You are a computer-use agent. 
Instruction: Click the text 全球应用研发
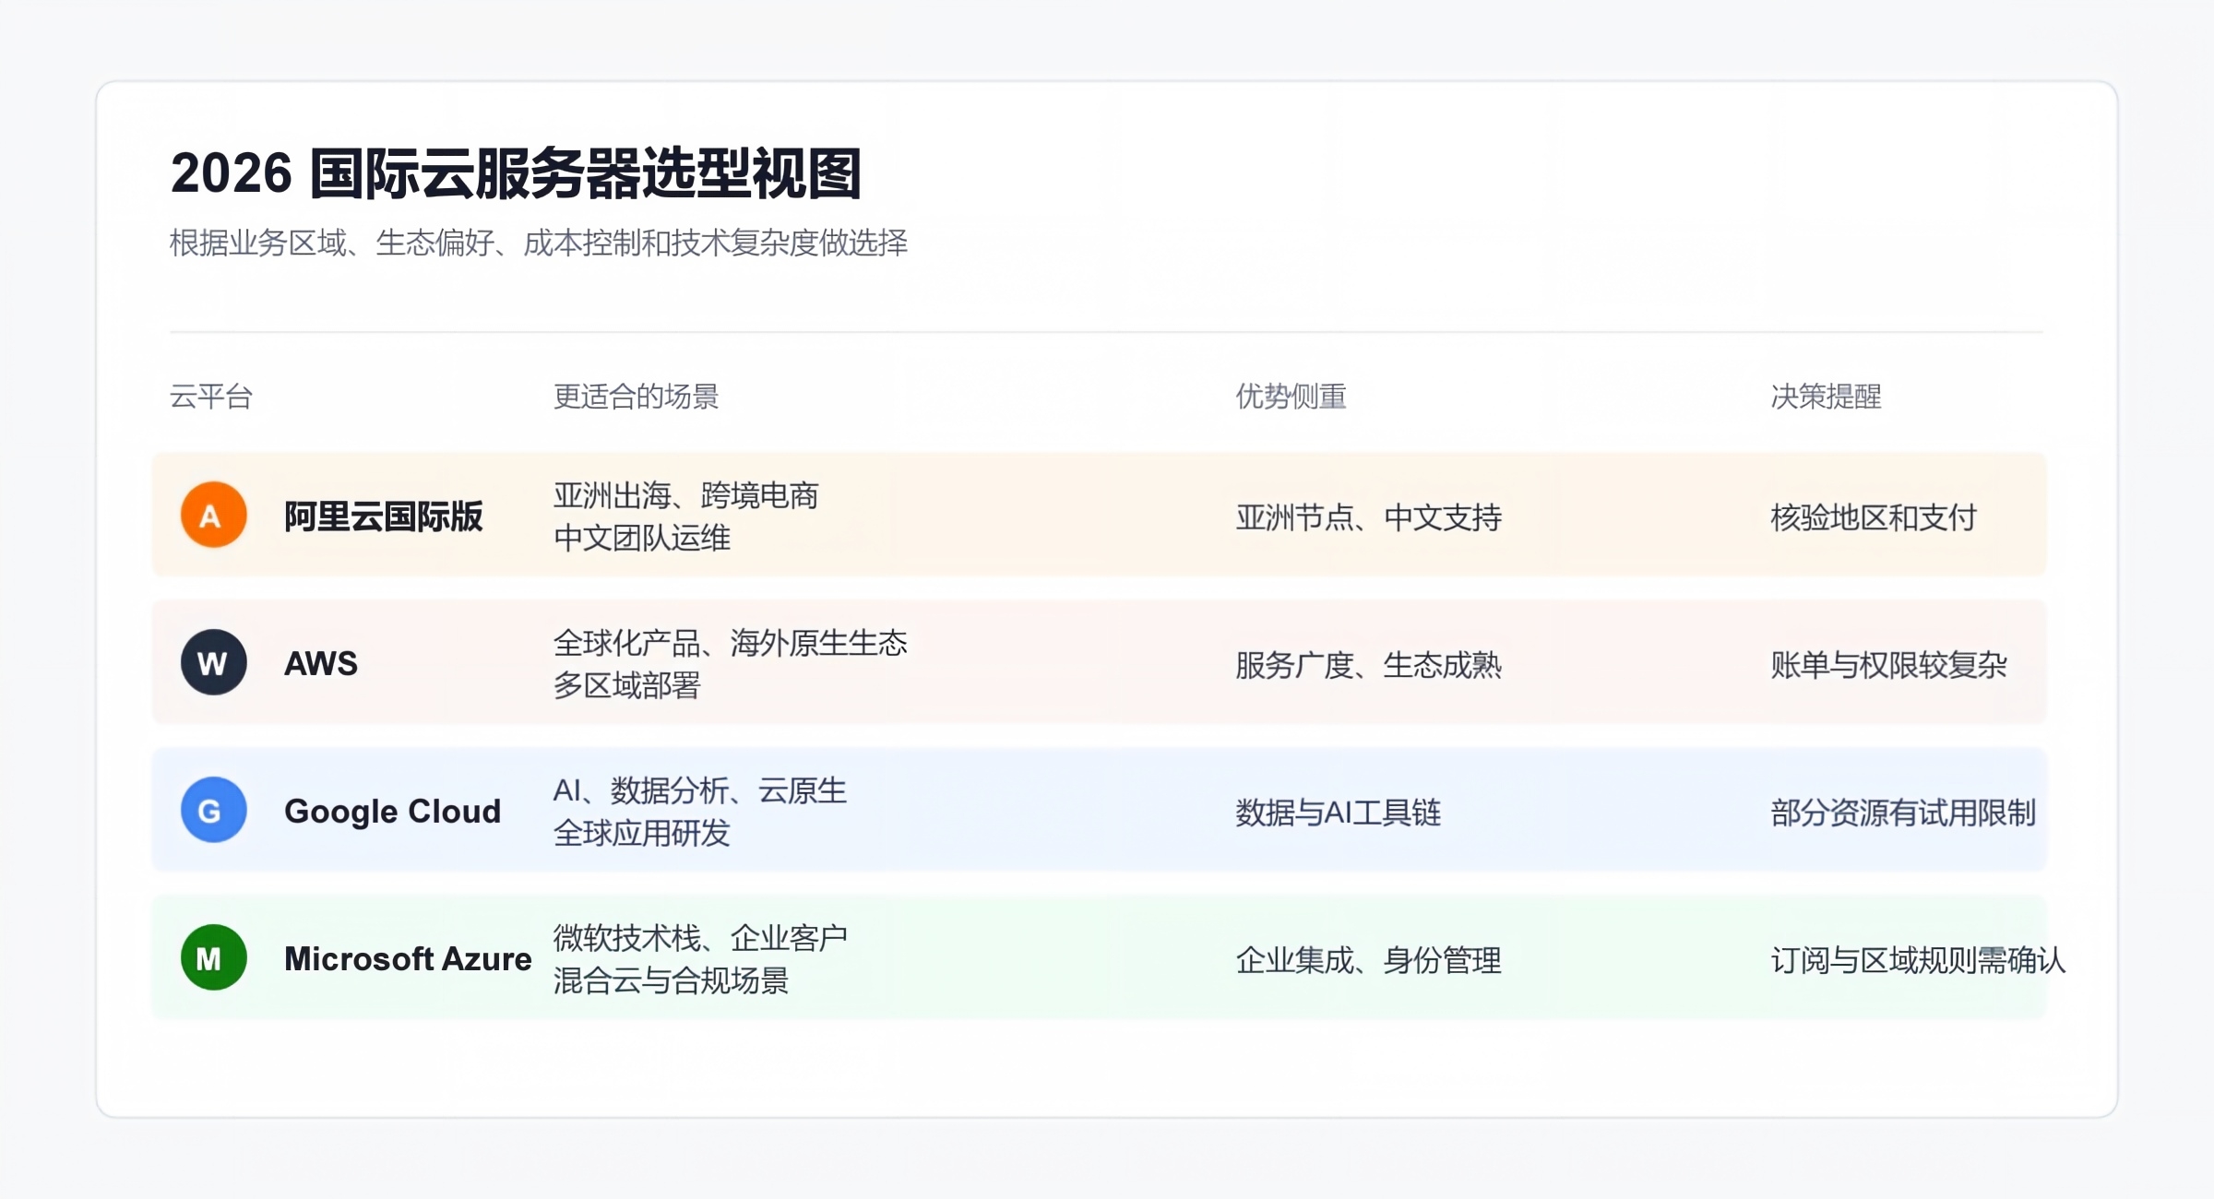click(x=641, y=833)
